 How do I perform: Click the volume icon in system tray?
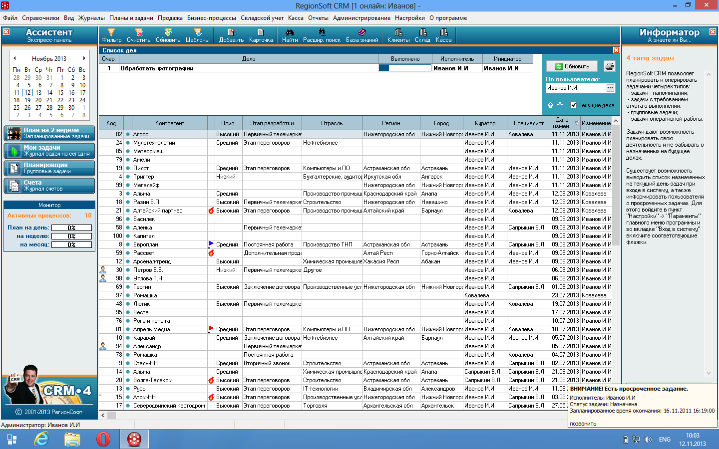[648, 440]
